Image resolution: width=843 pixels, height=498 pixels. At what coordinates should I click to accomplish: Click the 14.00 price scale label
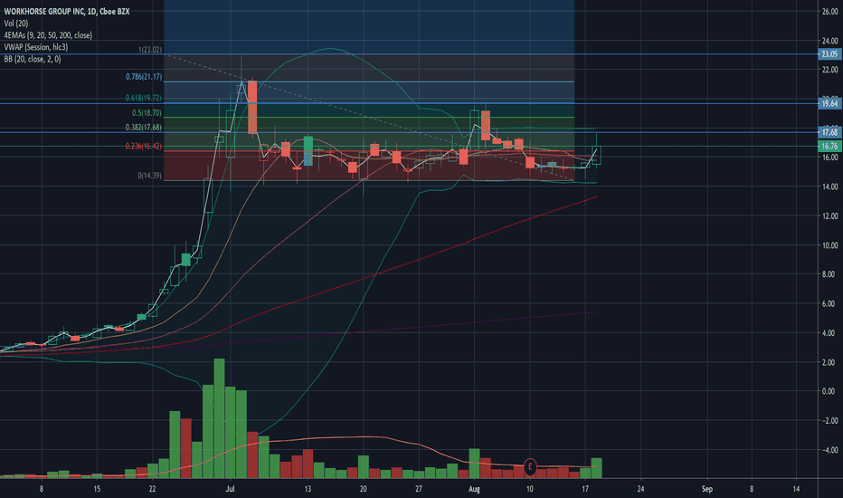click(x=829, y=187)
